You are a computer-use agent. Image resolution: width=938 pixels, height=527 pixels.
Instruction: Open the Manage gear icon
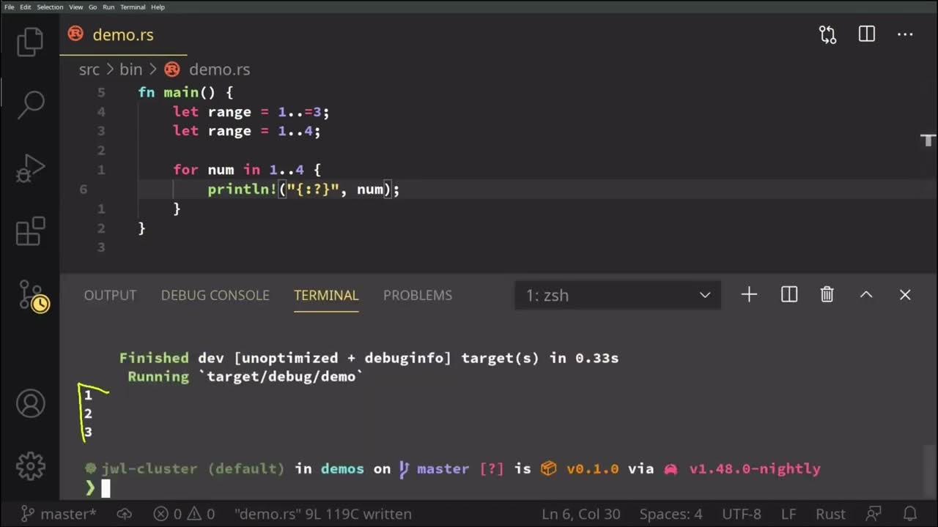click(x=30, y=466)
